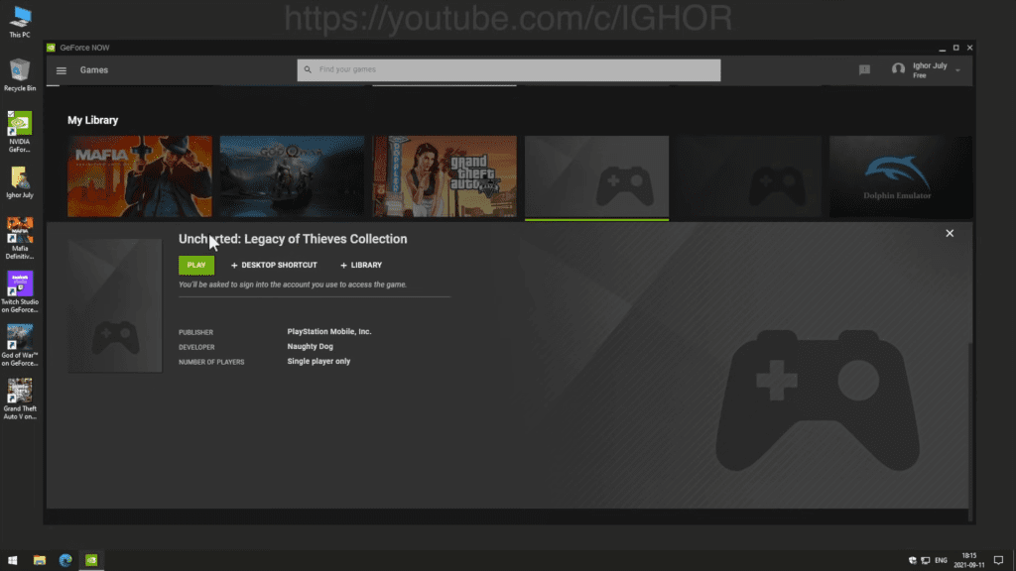
Task: Open the Recycle Bin desktop icon
Action: click(20, 71)
